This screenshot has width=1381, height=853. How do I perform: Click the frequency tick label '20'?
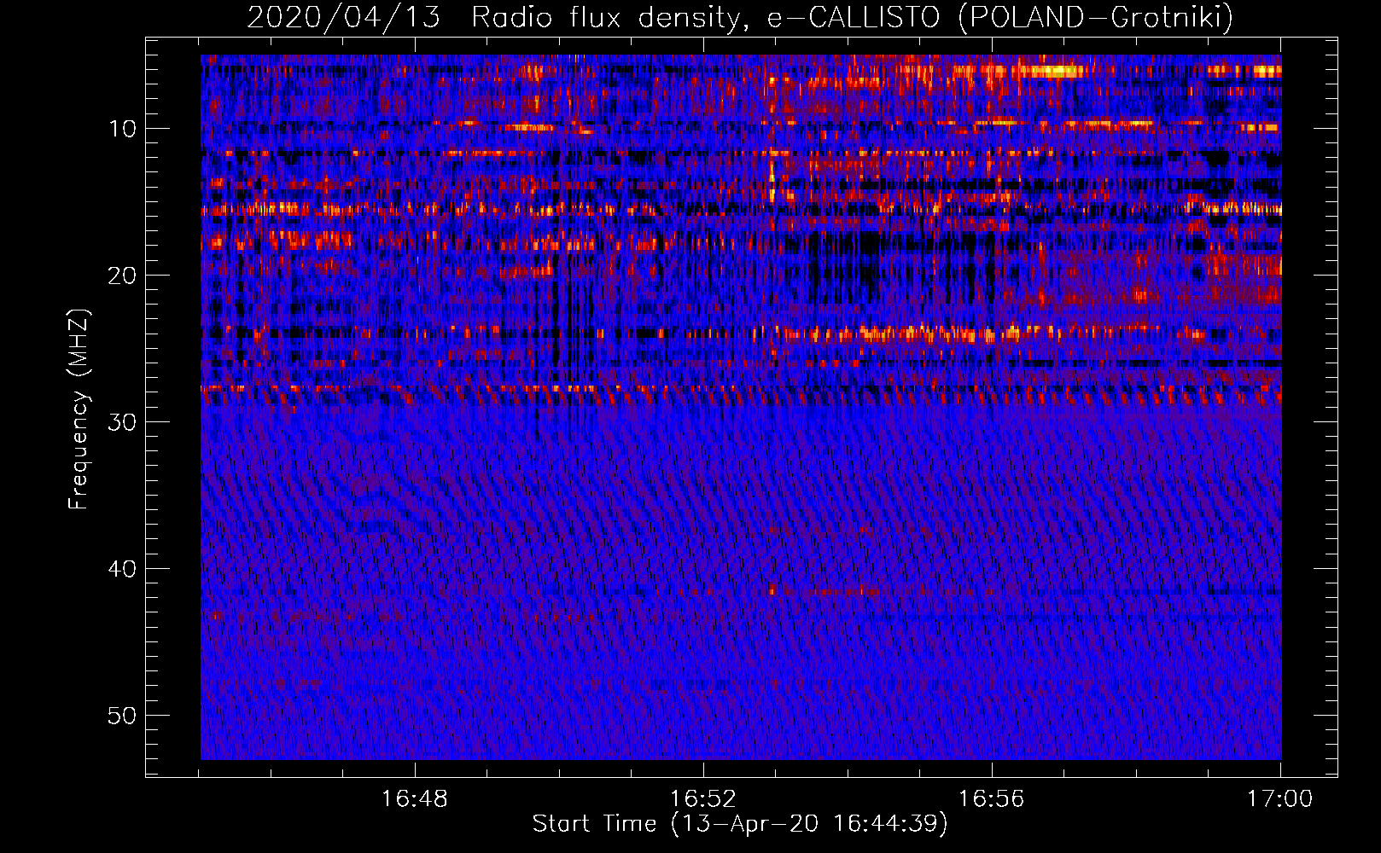122,276
